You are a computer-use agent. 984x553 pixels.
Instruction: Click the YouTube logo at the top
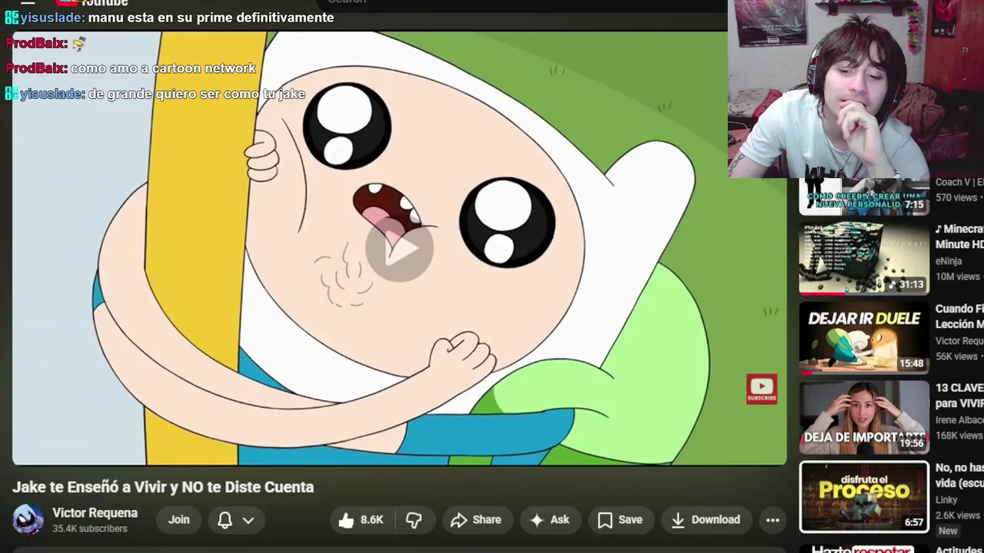tap(92, 3)
